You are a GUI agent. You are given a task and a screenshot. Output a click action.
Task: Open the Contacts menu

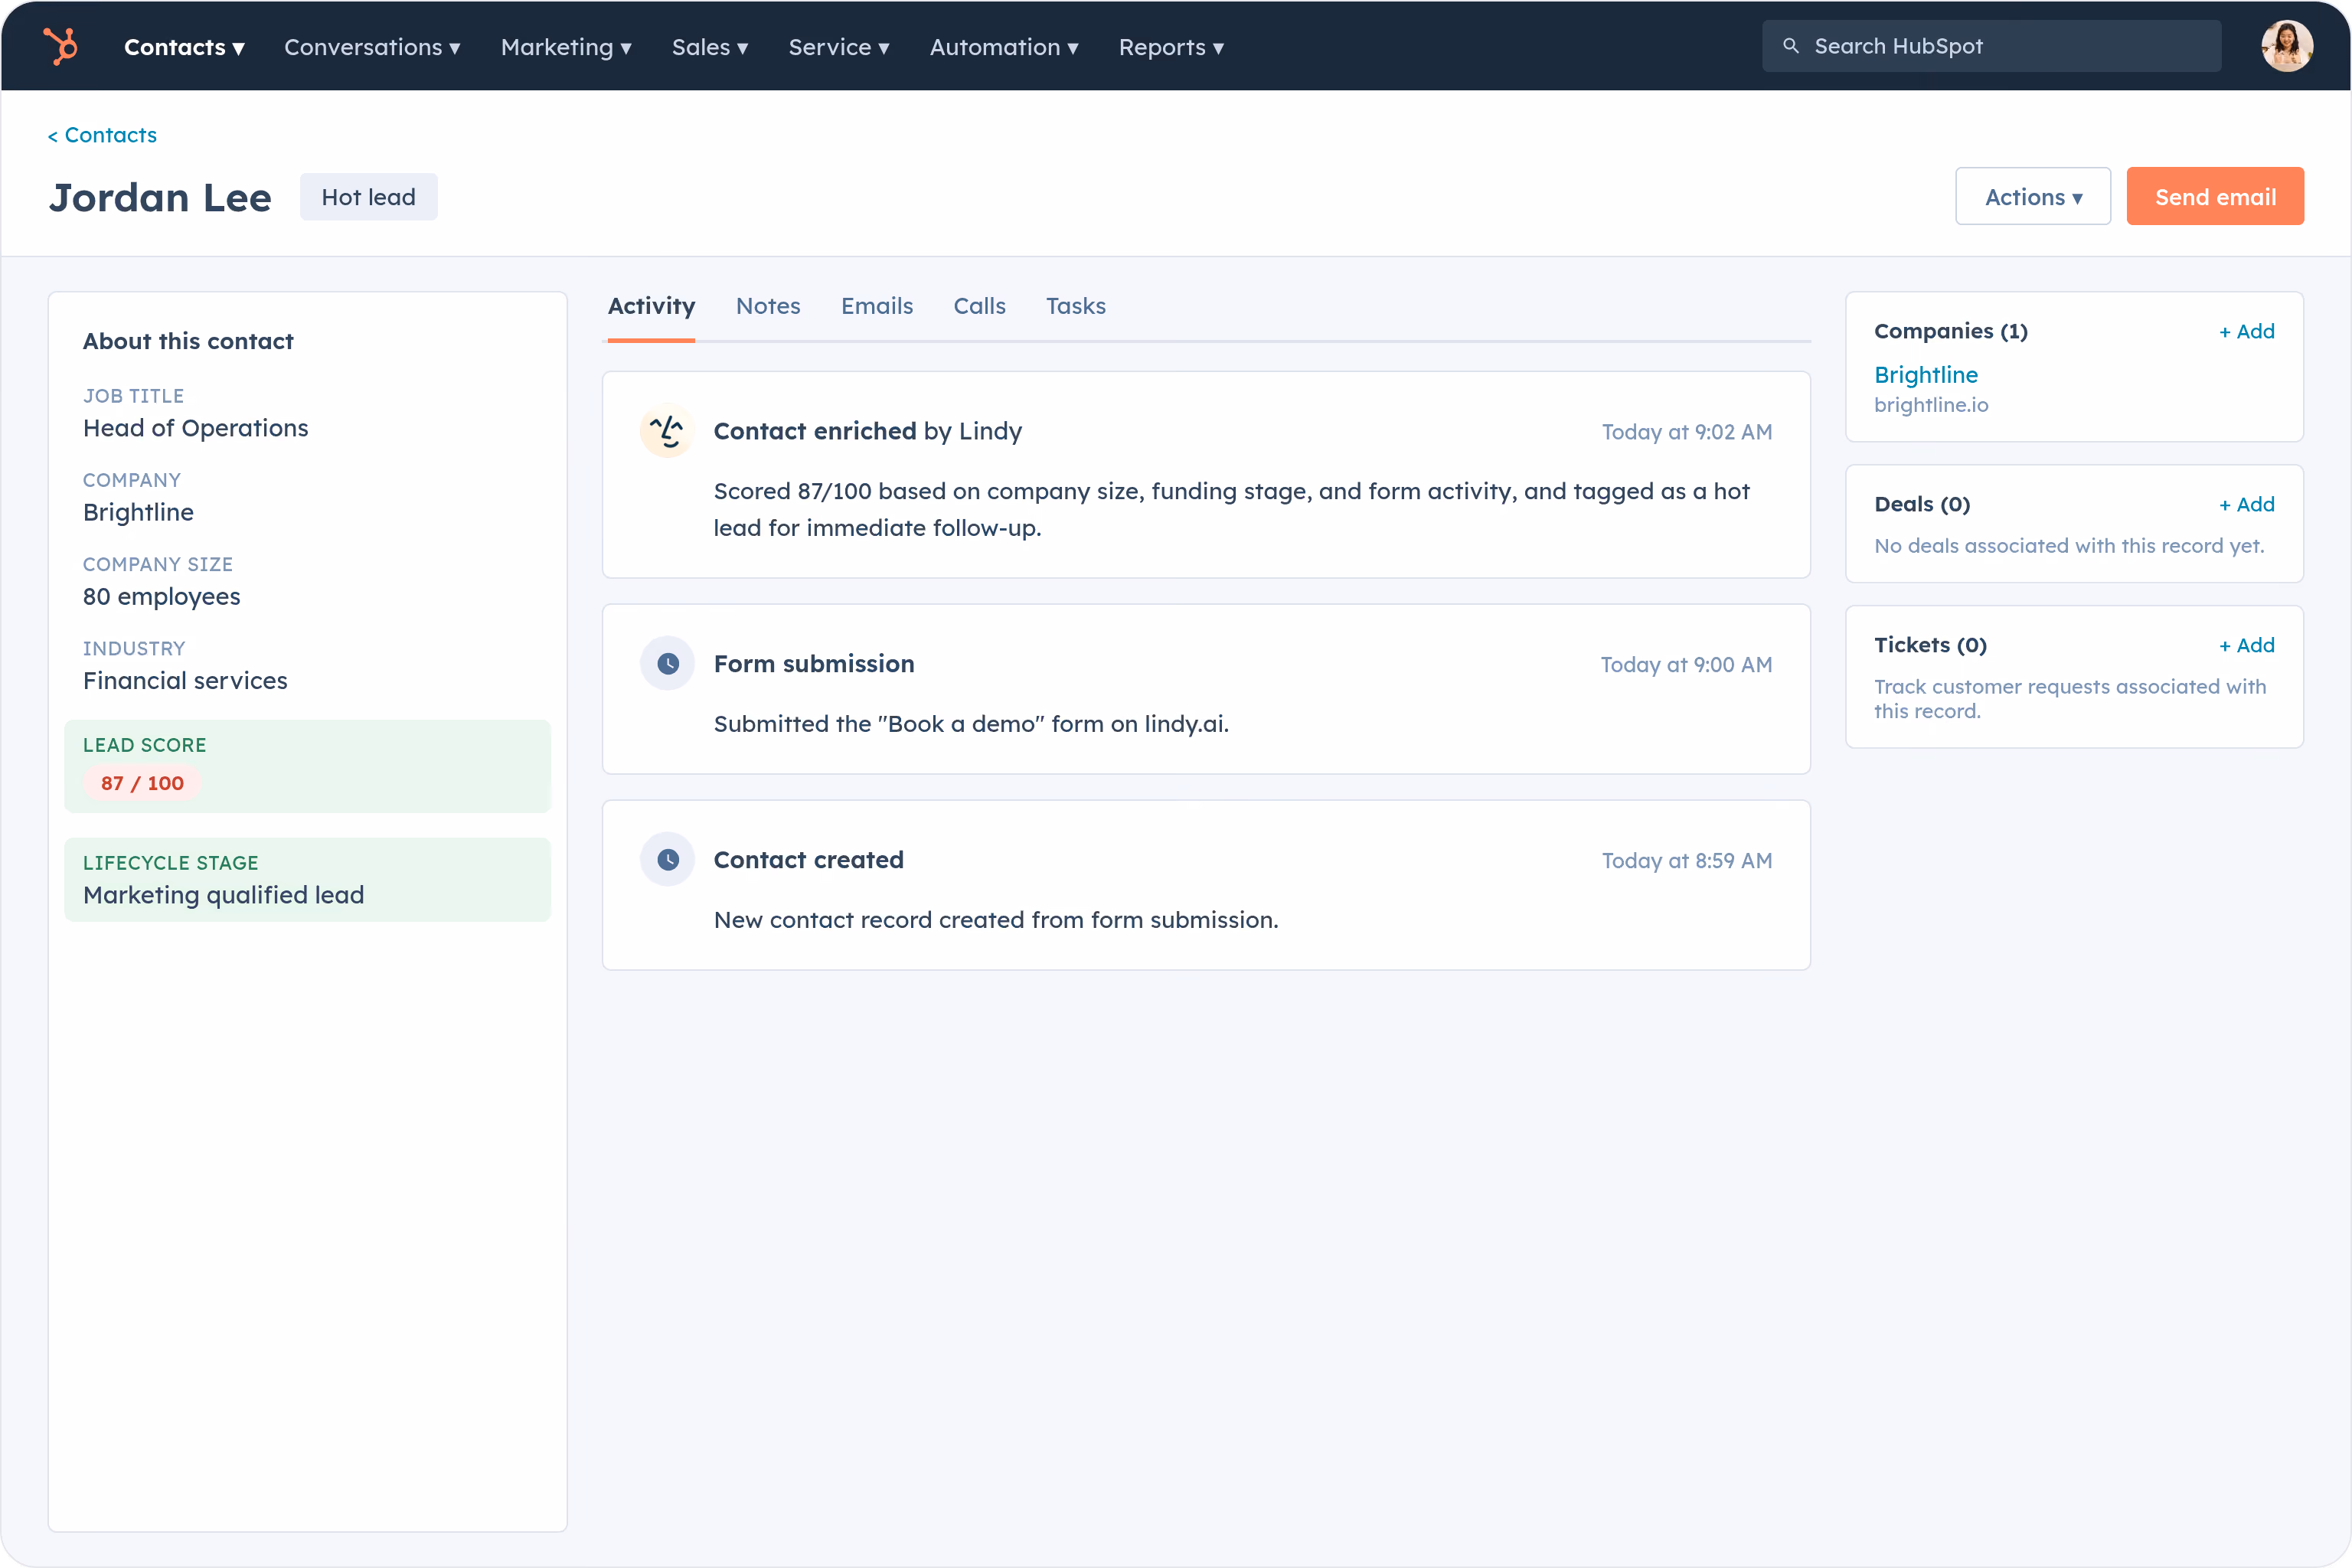pos(184,47)
